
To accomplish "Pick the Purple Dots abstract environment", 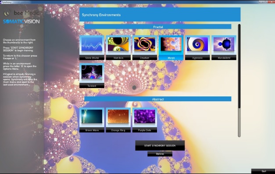I will (x=145, y=120).
